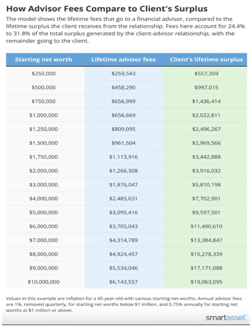Screen dimensions: 252x327
Task: Select the $2,000,000 net worth cell
Action: pos(44,171)
